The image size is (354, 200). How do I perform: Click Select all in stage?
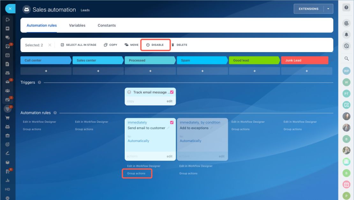[78, 45]
